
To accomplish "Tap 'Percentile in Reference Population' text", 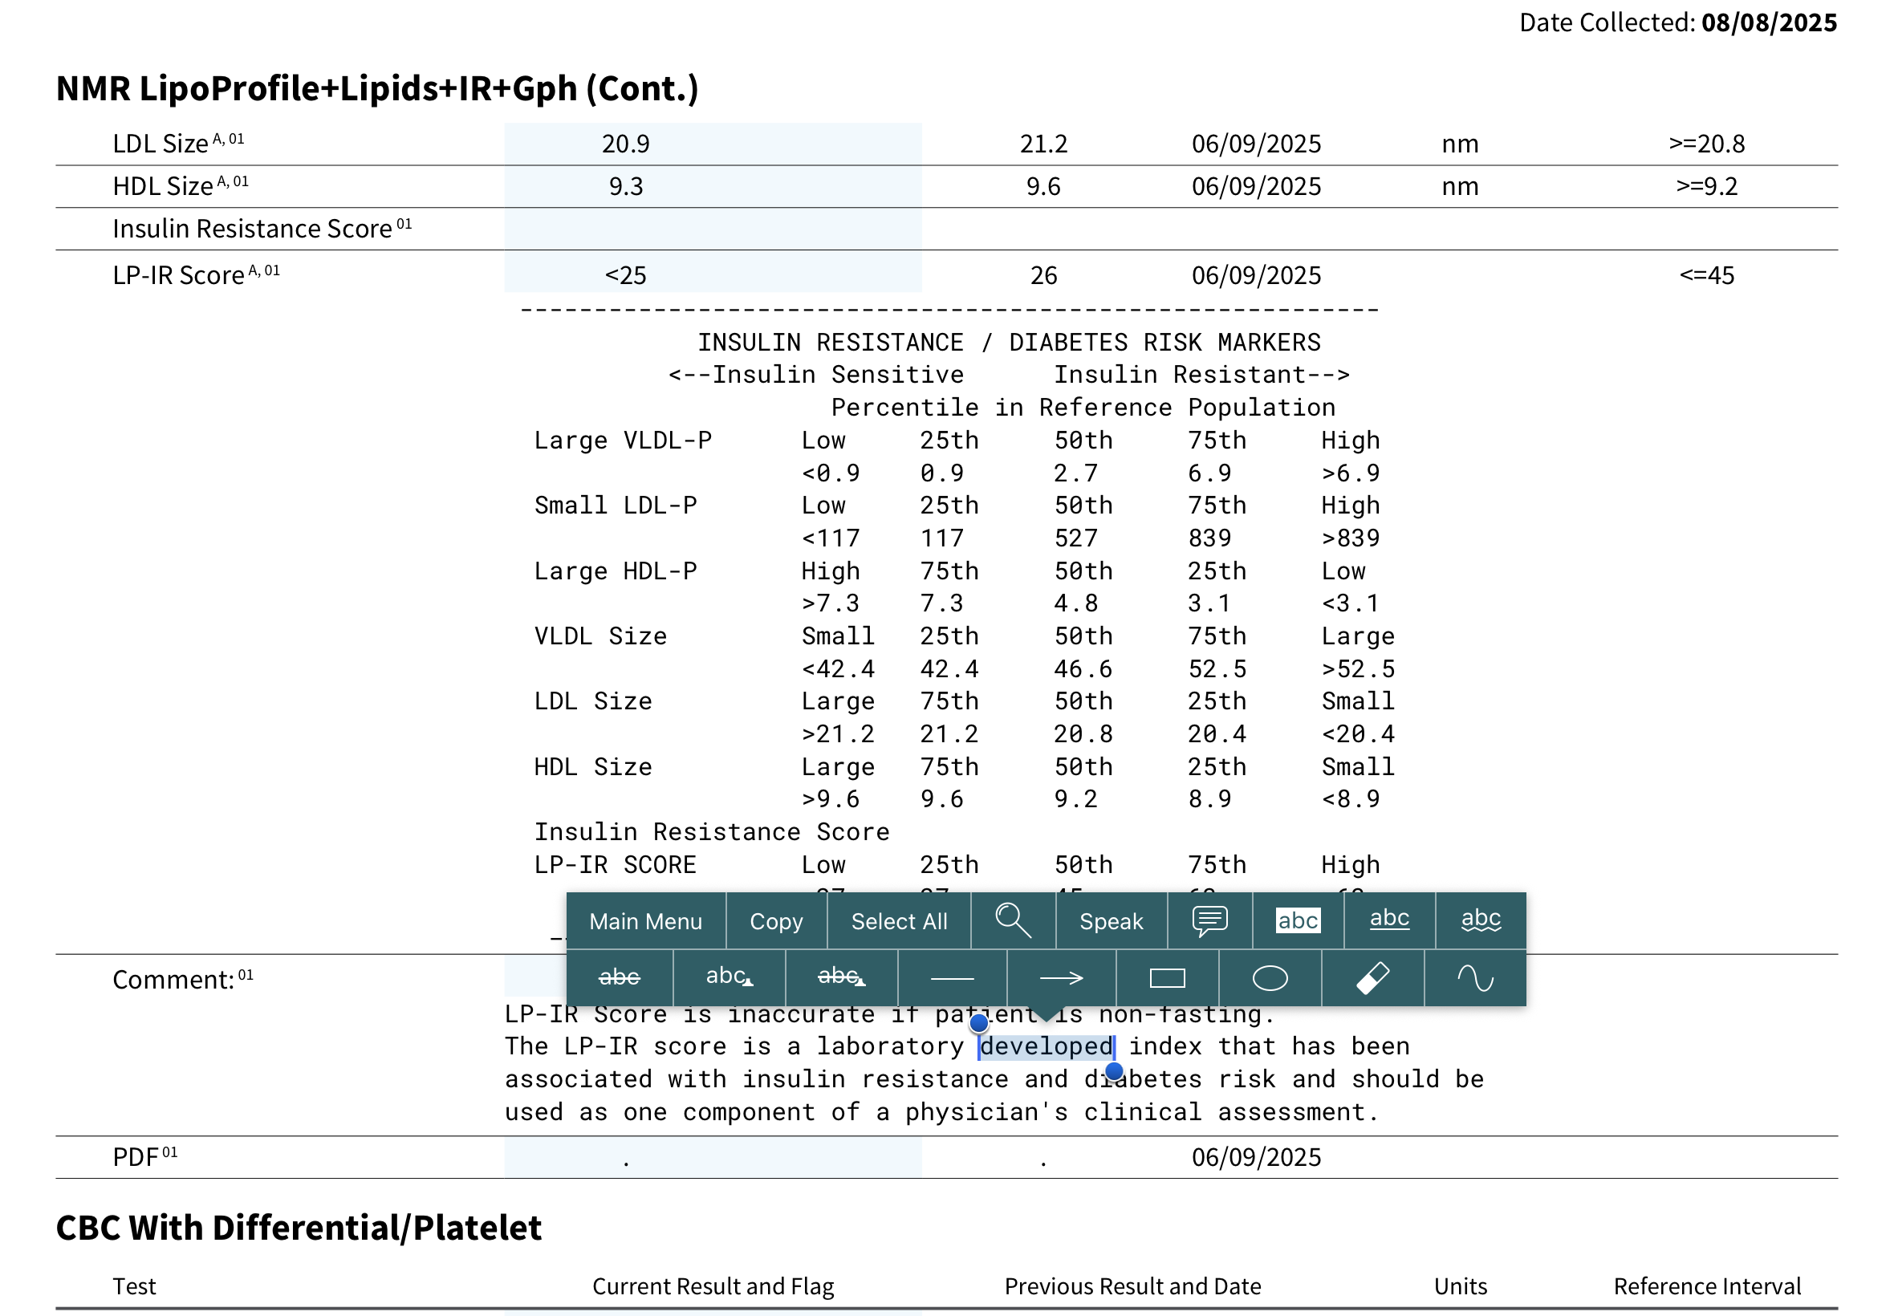I will click(1083, 408).
